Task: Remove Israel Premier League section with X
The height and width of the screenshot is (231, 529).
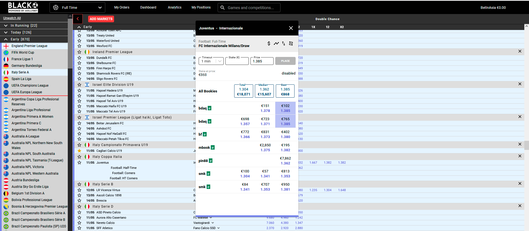Action: (x=520, y=117)
